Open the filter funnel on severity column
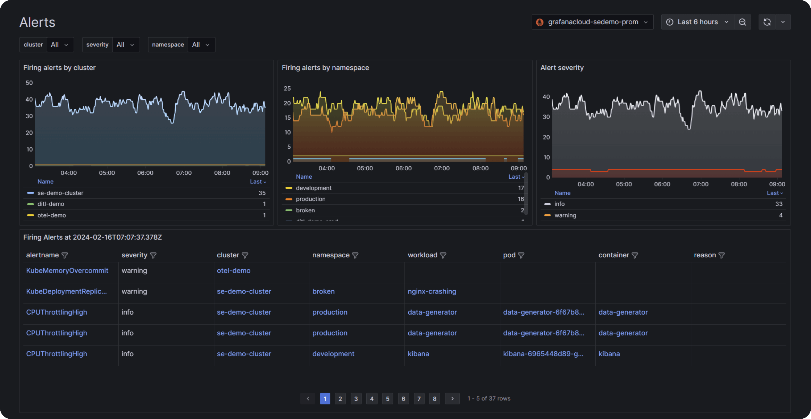811x419 pixels. coord(153,255)
